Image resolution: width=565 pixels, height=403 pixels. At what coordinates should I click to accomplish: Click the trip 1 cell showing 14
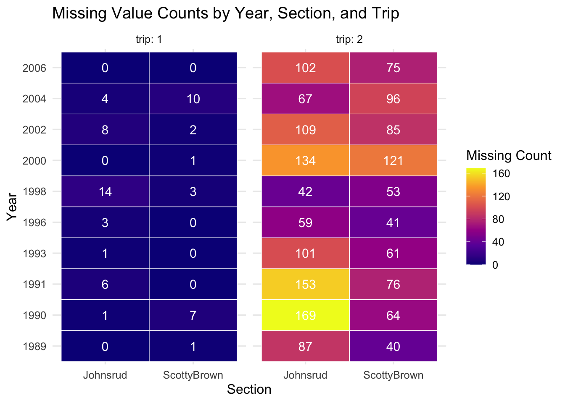(105, 191)
